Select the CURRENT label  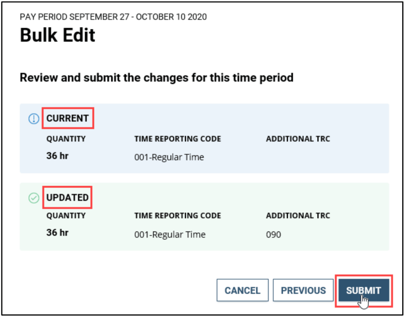point(67,118)
